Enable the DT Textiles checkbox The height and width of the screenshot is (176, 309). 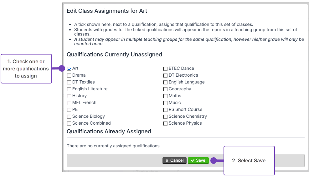pos(69,82)
